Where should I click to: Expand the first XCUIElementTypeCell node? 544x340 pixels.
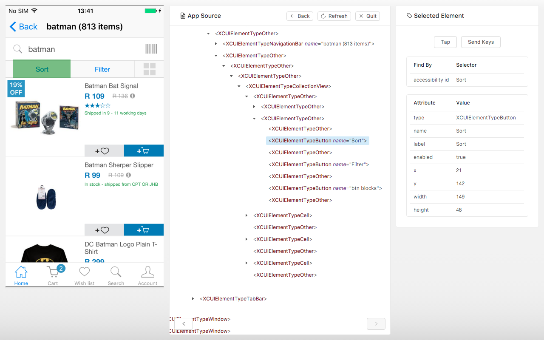[x=246, y=215]
